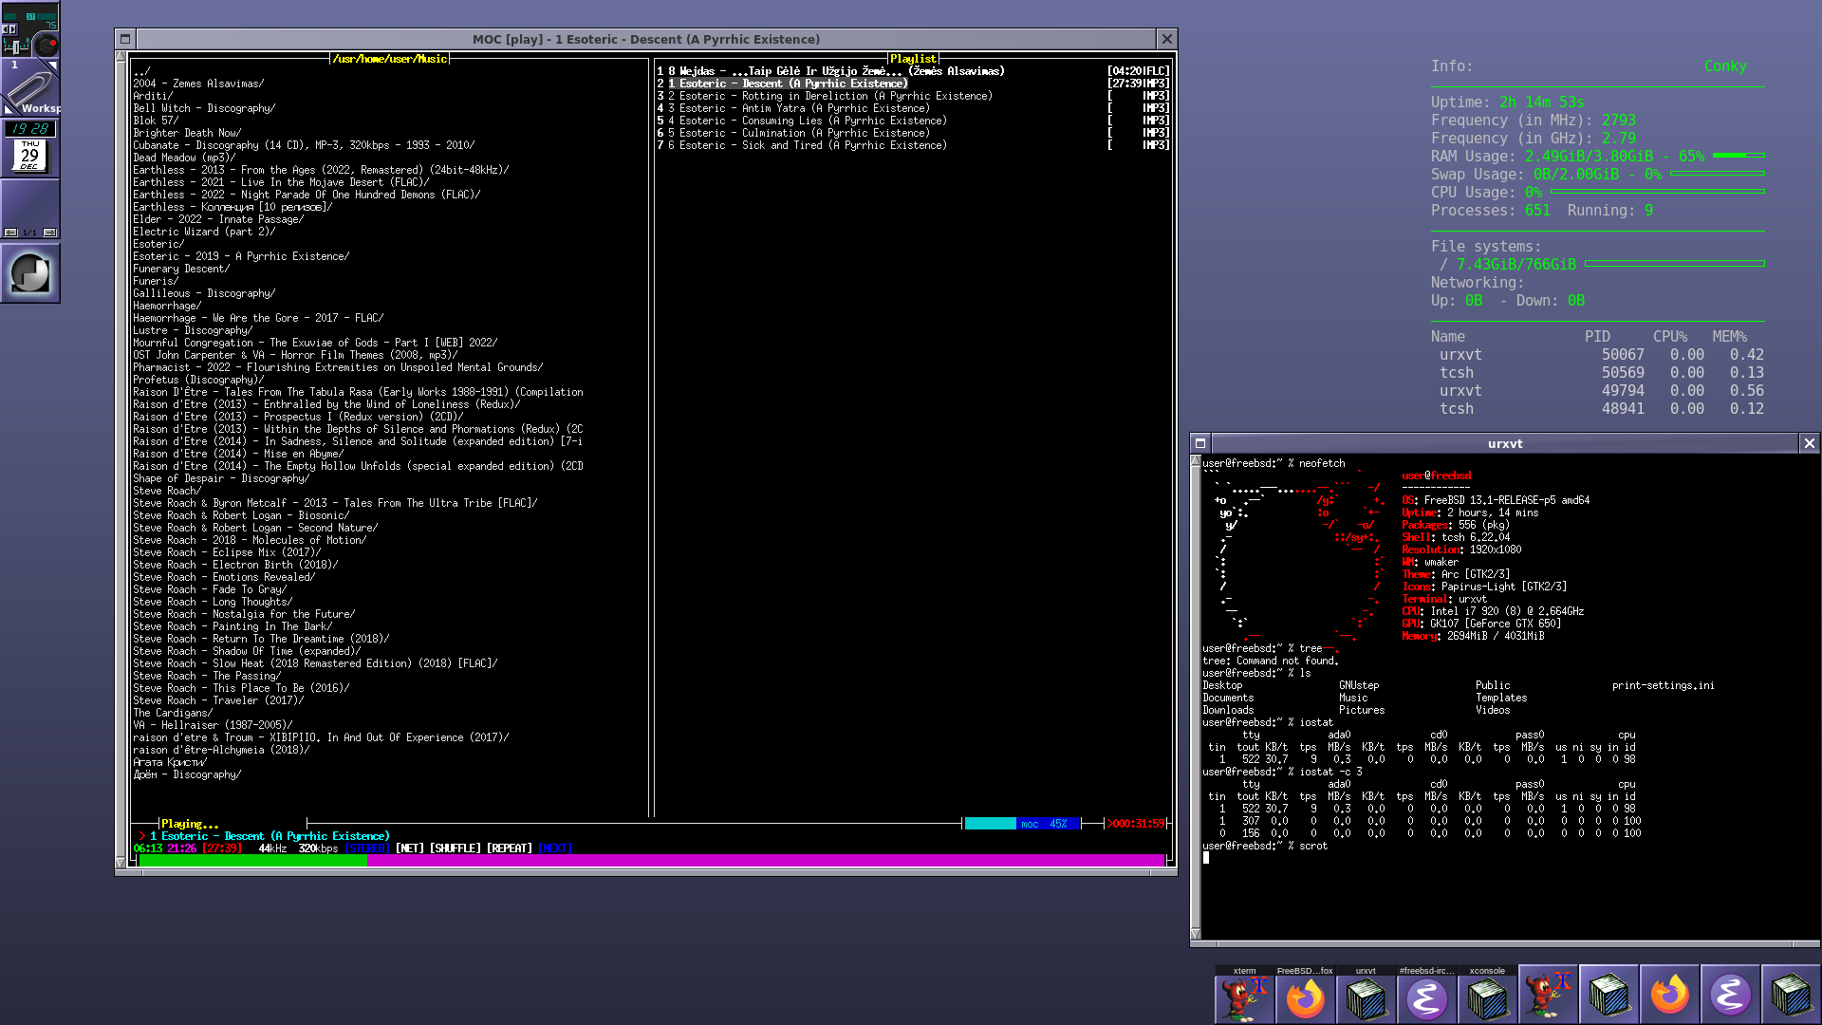
Task: Click the mixer balance slider handle
Action: point(15,46)
